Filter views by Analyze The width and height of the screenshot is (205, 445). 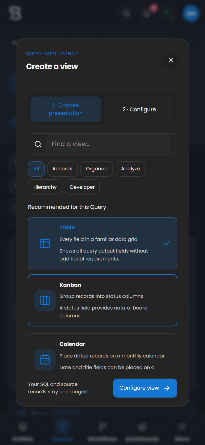point(130,169)
